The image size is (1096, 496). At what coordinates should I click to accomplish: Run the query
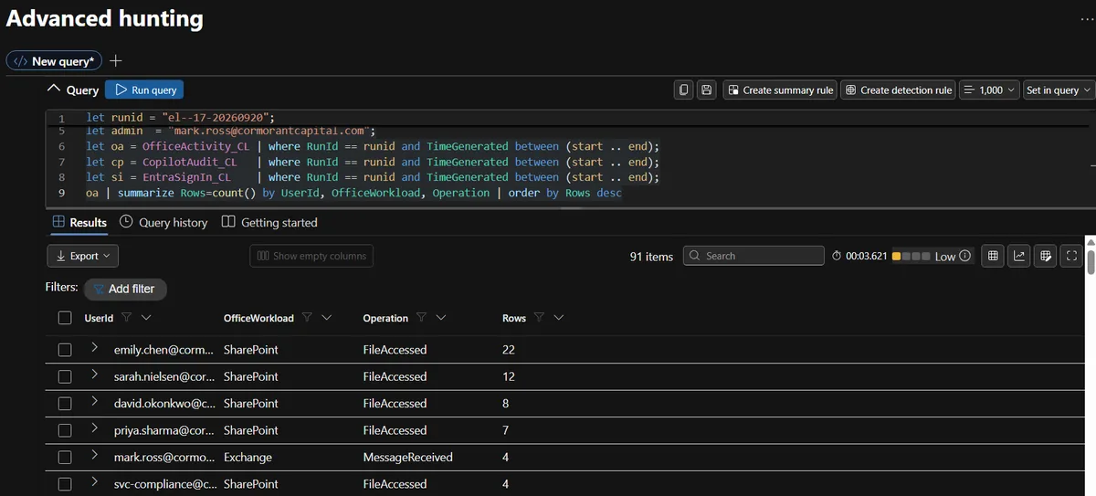point(144,90)
